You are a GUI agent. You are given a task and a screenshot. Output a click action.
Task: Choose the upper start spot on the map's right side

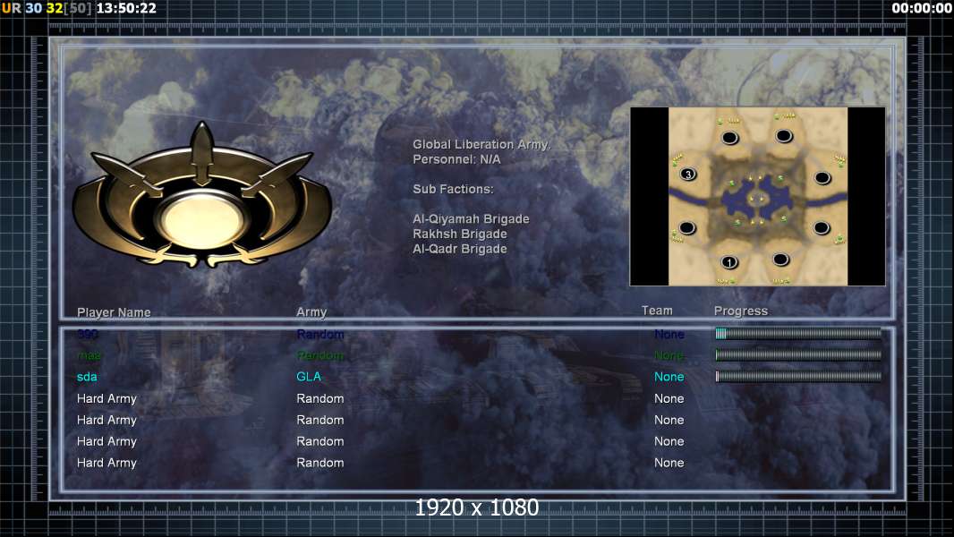tap(822, 178)
